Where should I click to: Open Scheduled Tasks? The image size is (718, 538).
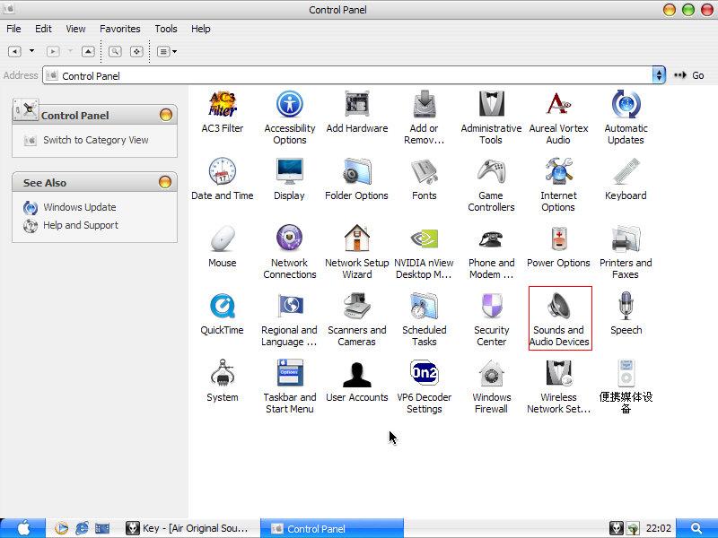[x=424, y=320]
